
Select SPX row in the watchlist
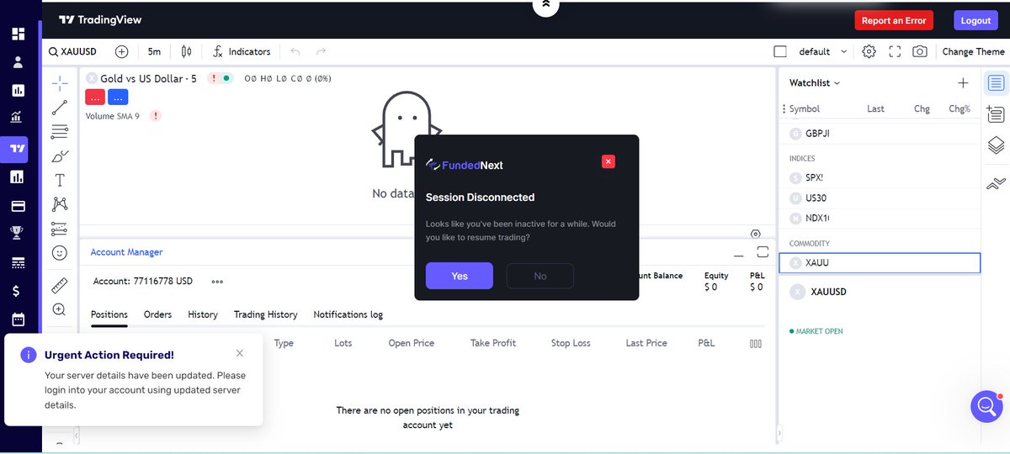[880, 178]
